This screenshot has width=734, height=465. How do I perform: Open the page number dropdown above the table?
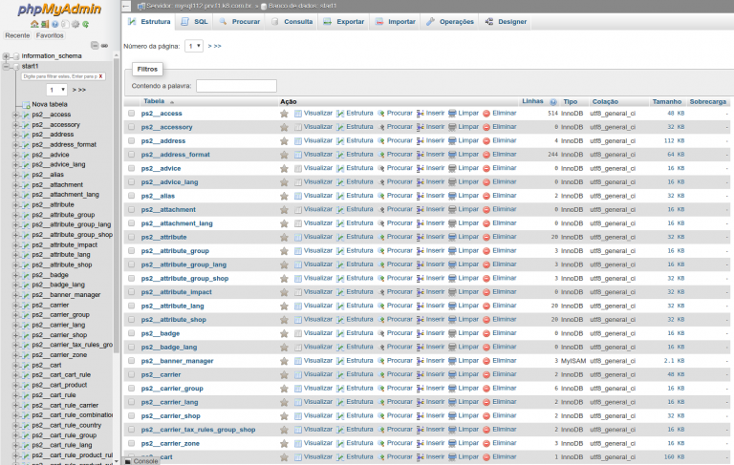[194, 46]
